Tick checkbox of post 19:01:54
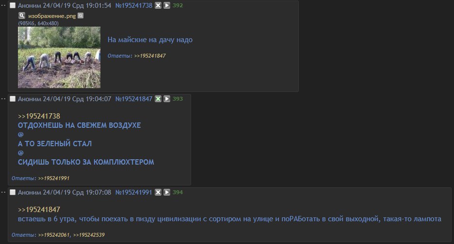 [13, 5]
